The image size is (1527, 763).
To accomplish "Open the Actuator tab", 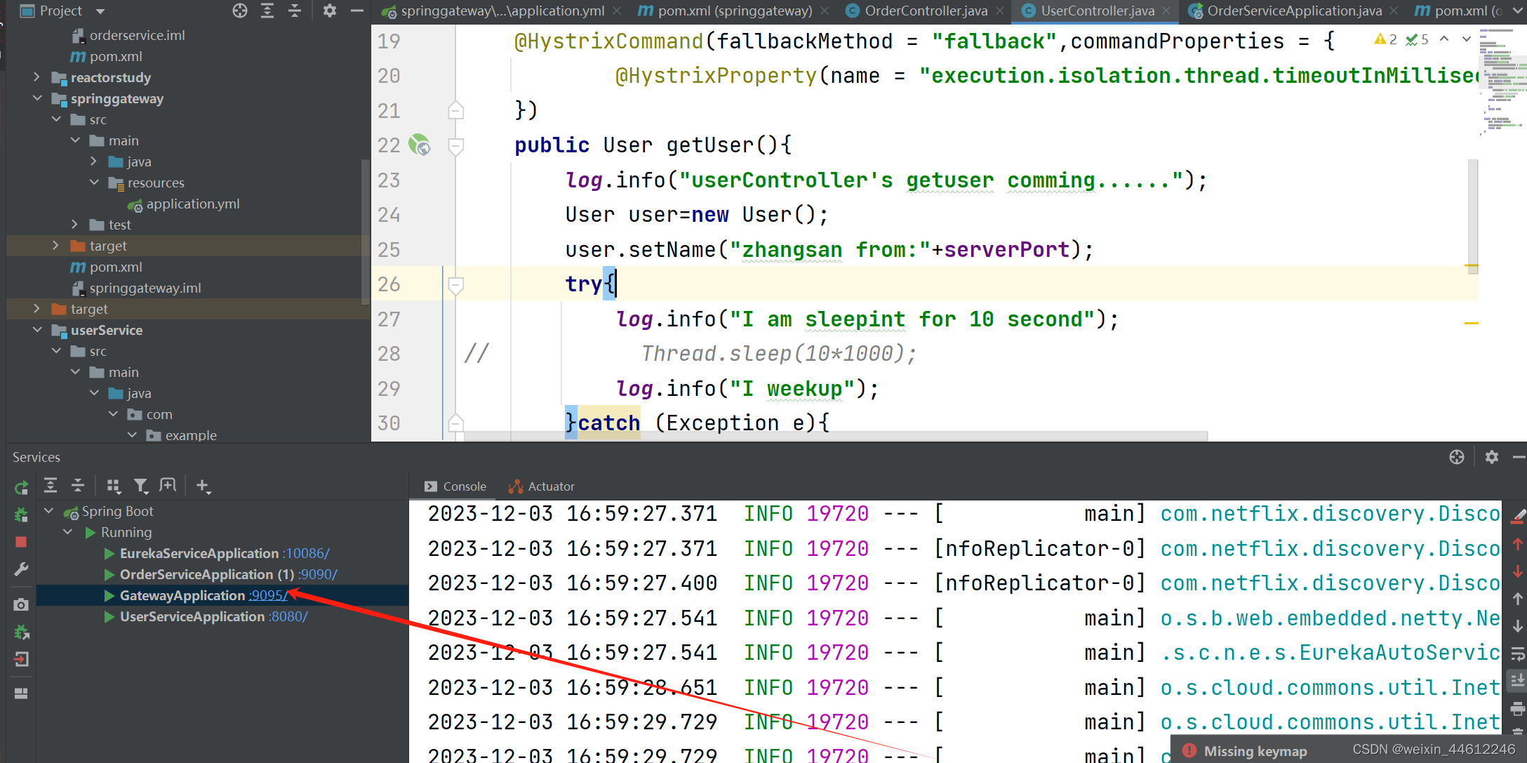I will (542, 486).
